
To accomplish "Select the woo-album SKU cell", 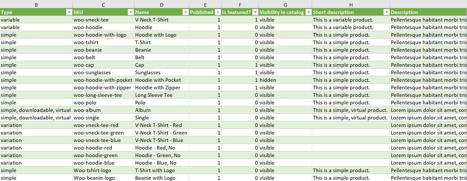I will click(87, 110).
